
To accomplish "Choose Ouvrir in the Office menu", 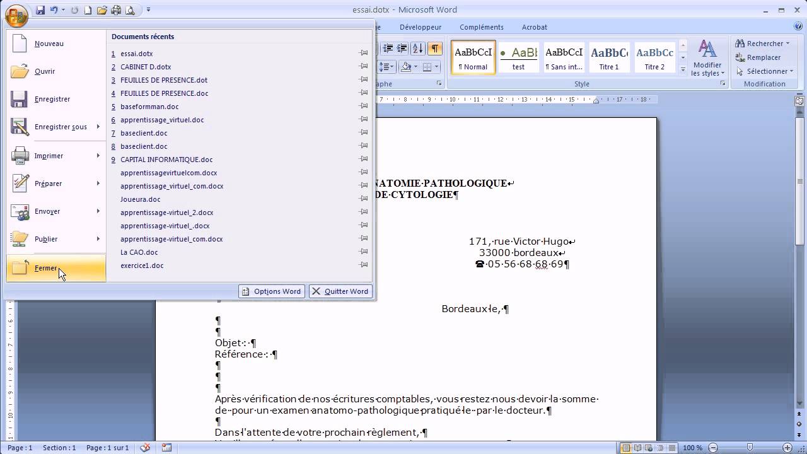I will pyautogui.click(x=55, y=71).
